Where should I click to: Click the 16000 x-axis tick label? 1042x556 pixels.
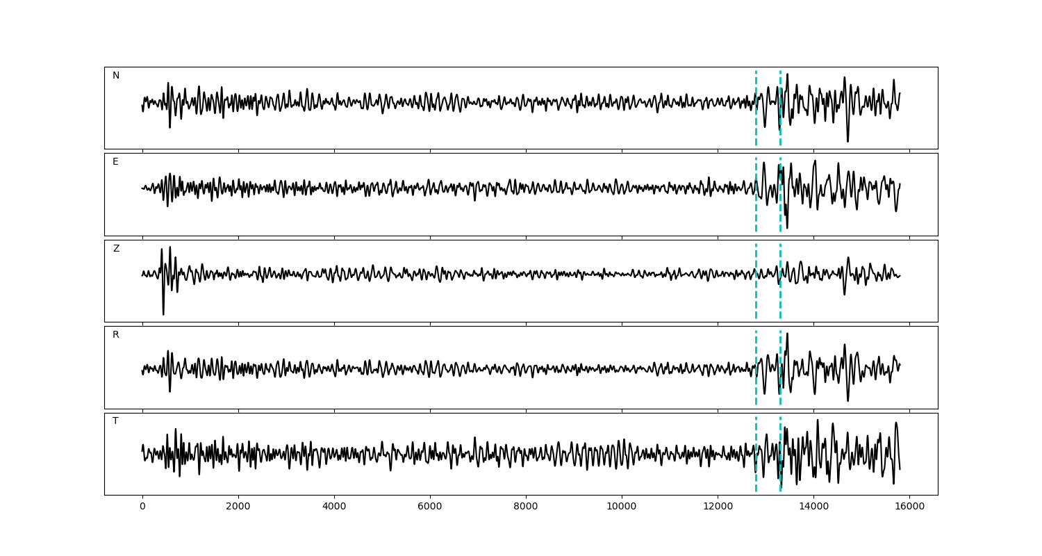[909, 507]
